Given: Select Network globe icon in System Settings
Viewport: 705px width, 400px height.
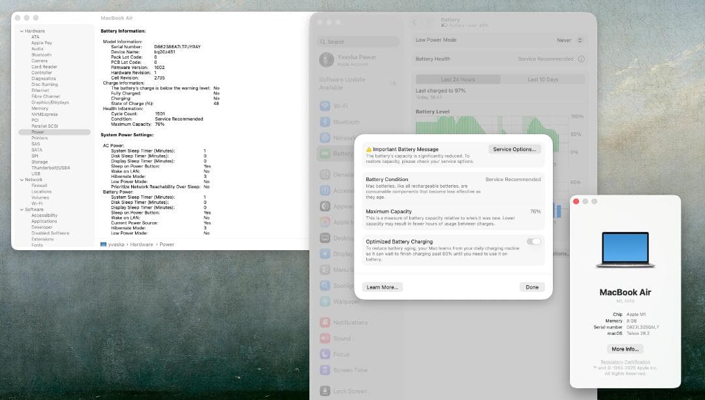Looking at the screenshot, I should coord(325,137).
